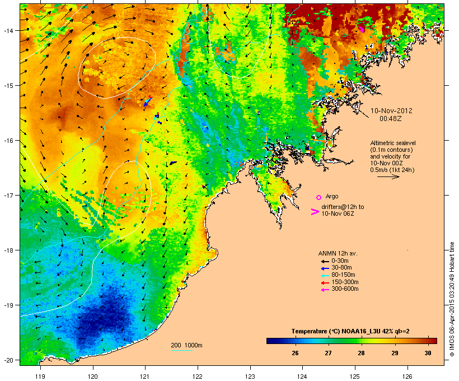Click the 10-Nov 06Z text

point(338,213)
